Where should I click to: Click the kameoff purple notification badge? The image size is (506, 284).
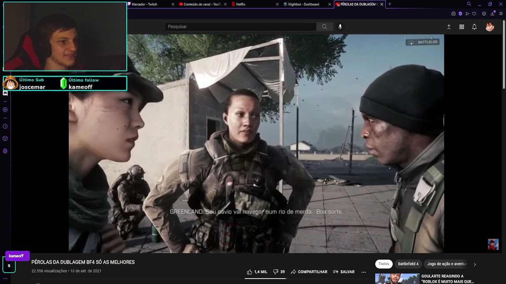click(x=17, y=256)
